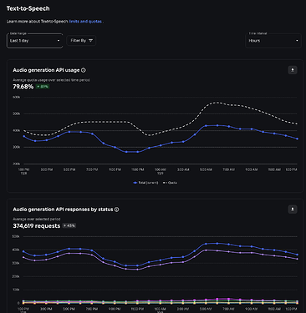Show info tooltip for API responses by status
This screenshot has width=306, height=313.
point(117,210)
